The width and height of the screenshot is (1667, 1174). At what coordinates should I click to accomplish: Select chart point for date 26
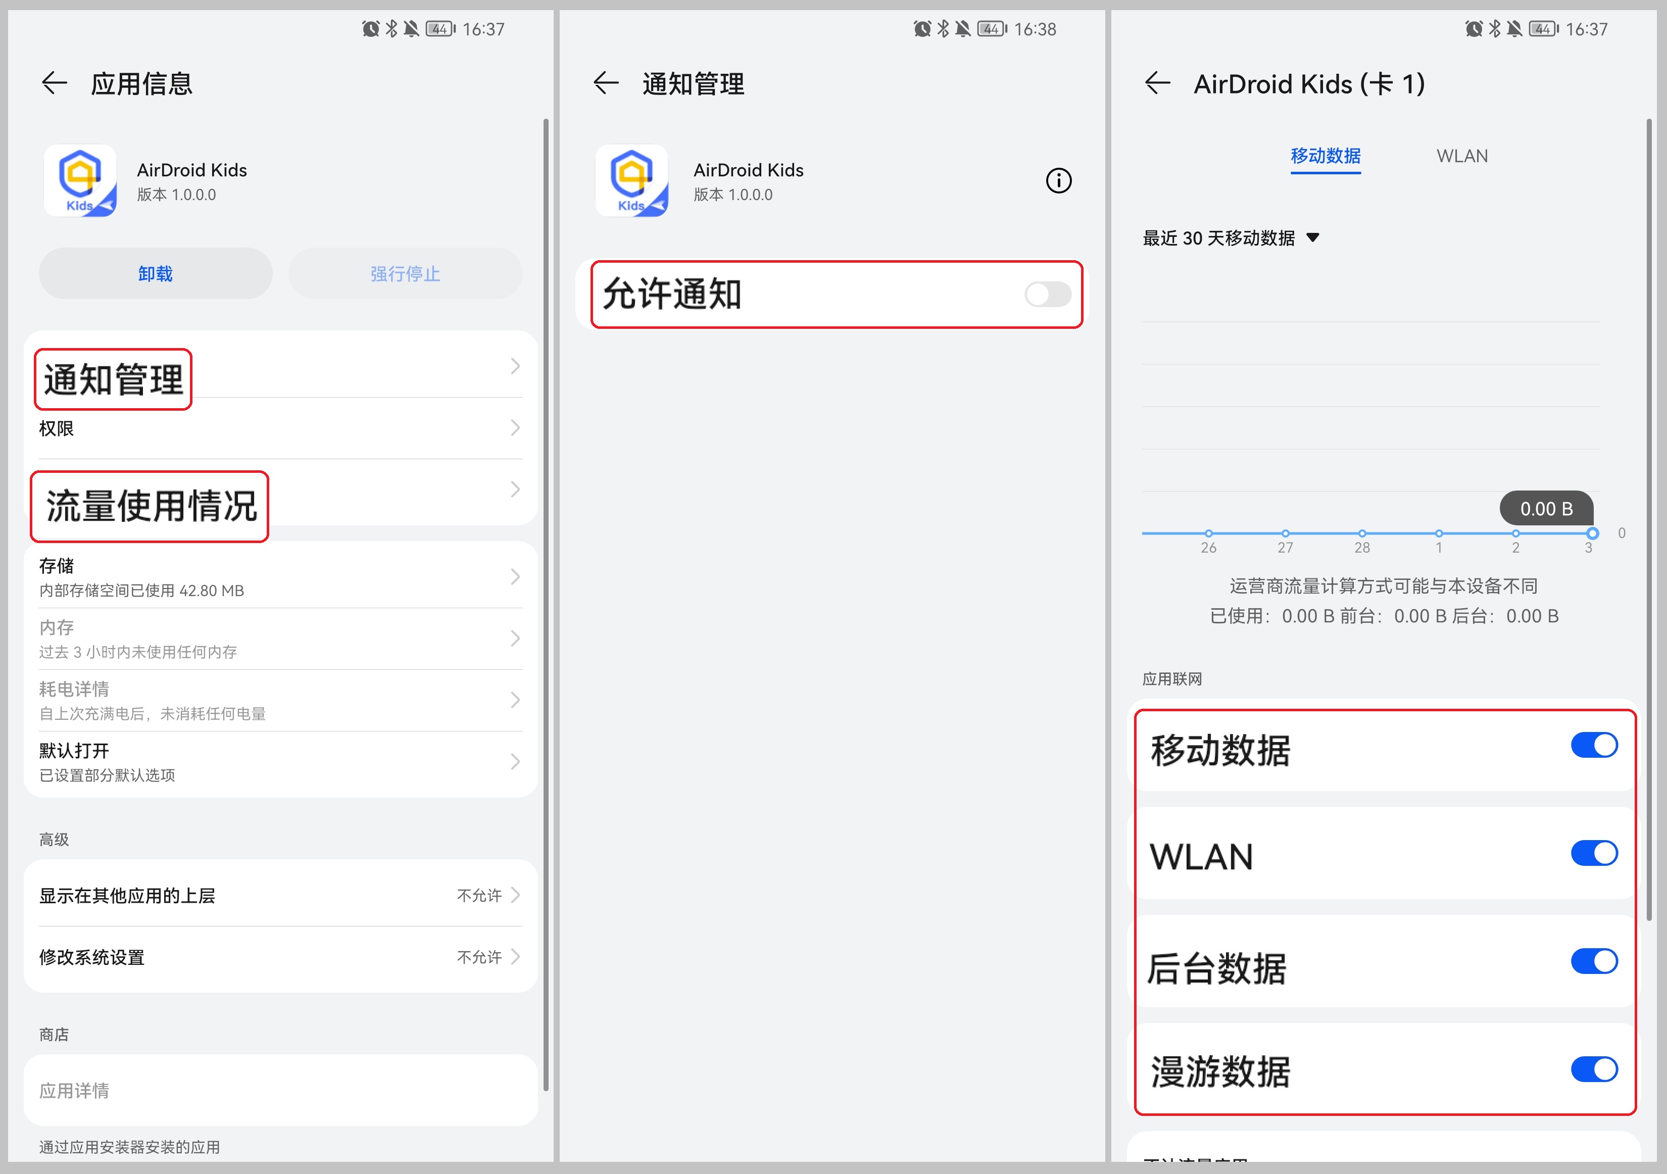(1208, 533)
